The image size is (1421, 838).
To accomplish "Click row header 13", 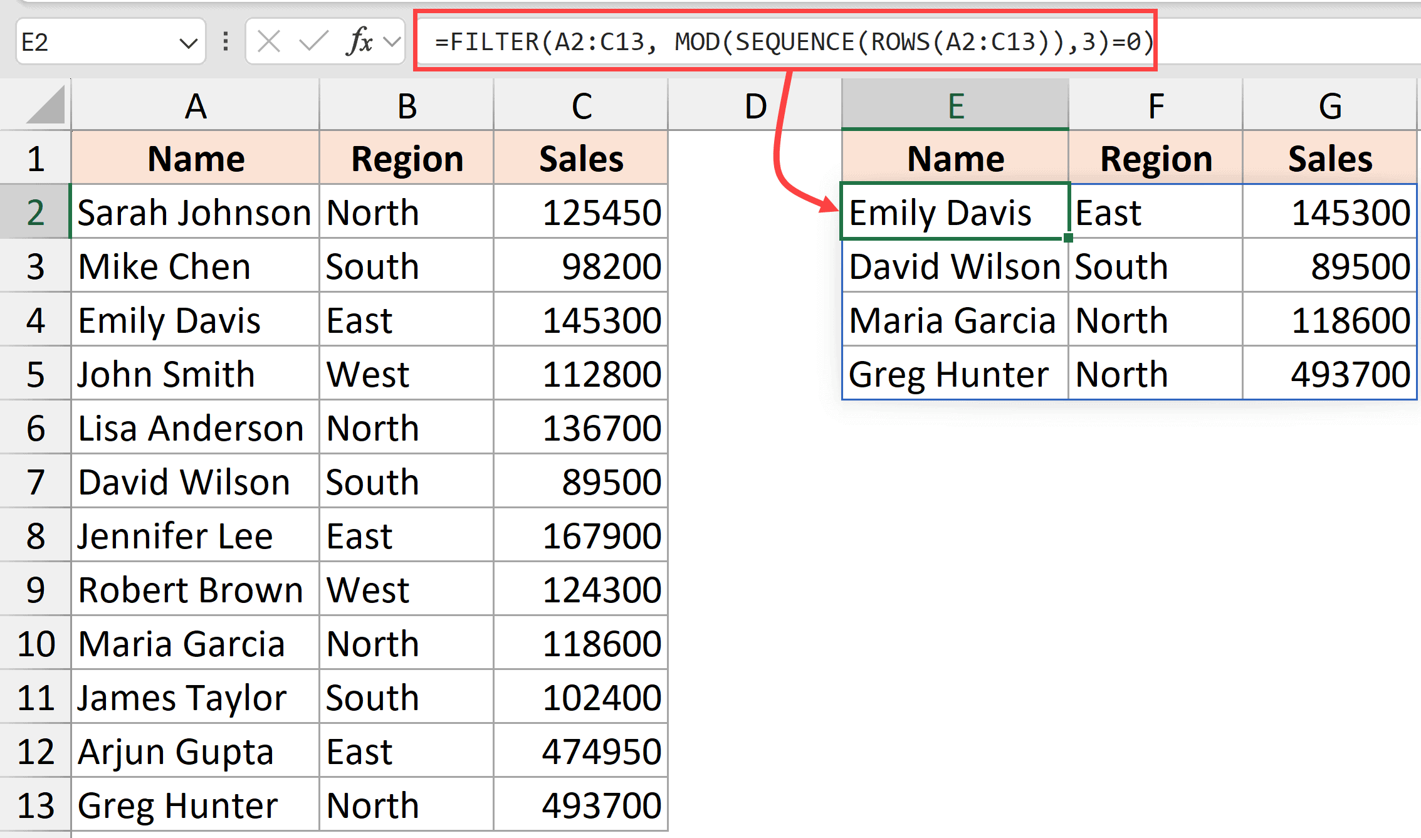I will (36, 805).
